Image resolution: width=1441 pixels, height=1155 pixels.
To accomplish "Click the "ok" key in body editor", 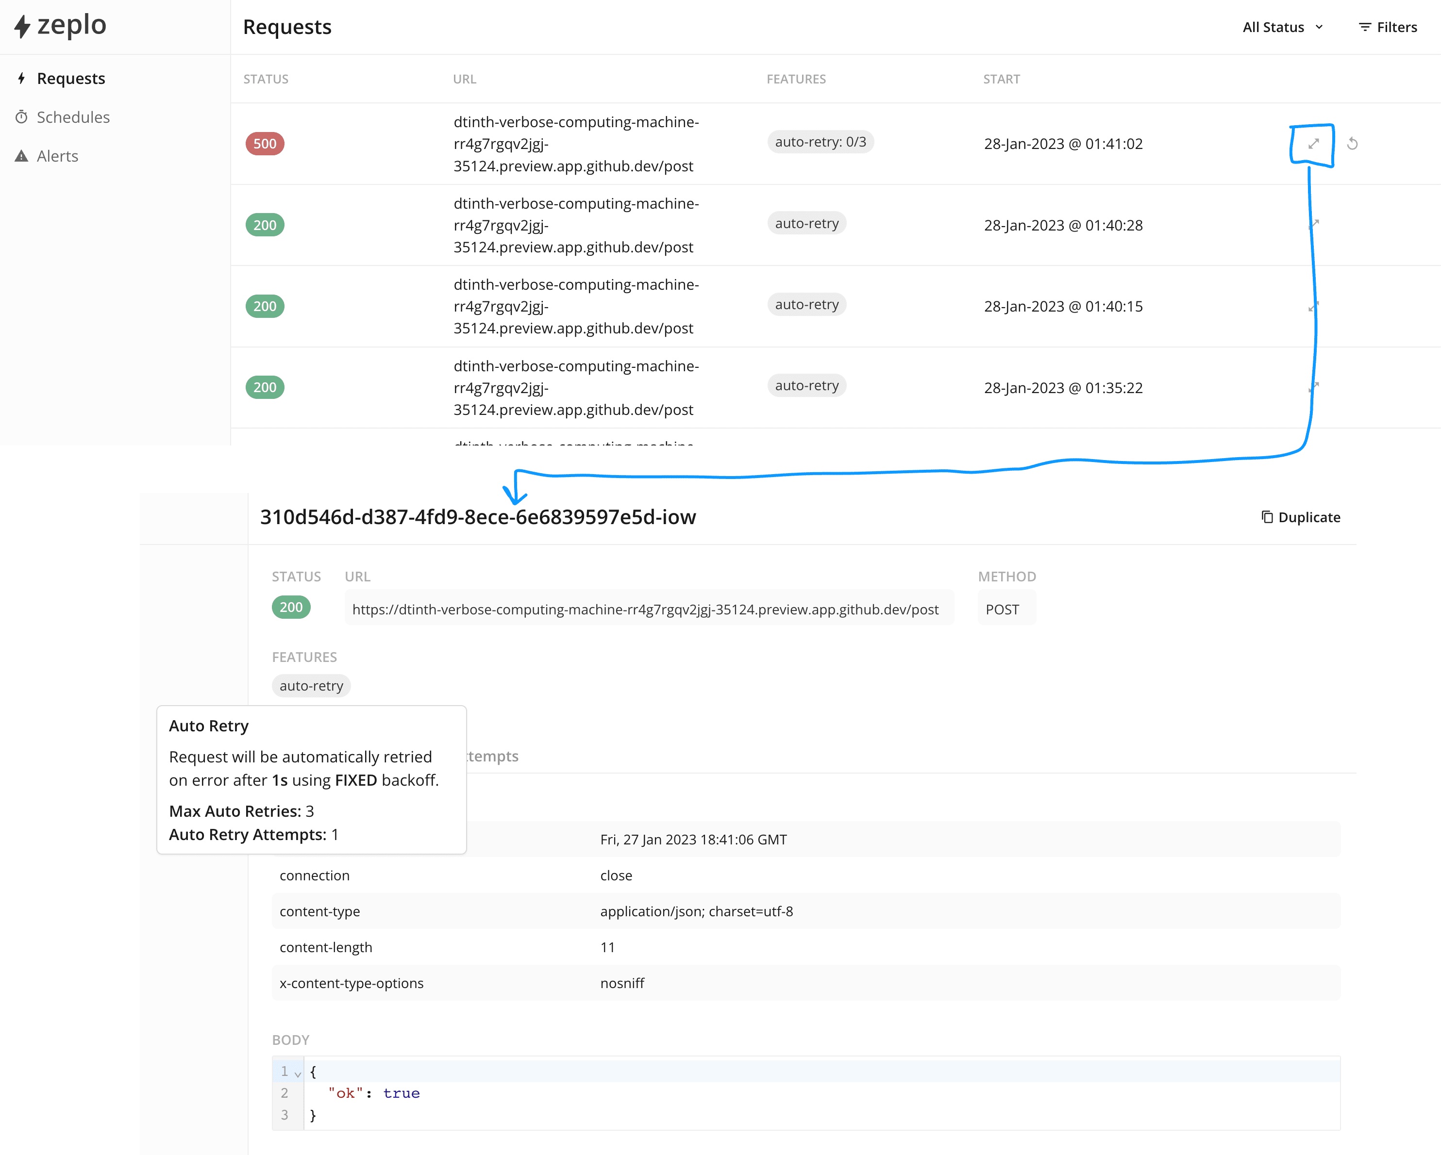I will (345, 1093).
